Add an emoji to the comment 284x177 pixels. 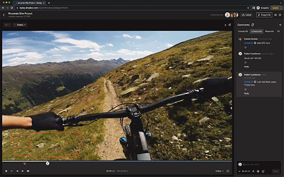(x=263, y=171)
